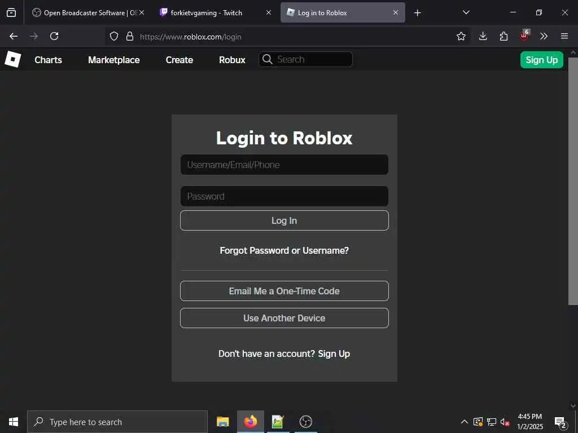Viewport: 578px width, 433px height.
Task: Open Charts in the Roblox navbar
Action: pyautogui.click(x=49, y=60)
